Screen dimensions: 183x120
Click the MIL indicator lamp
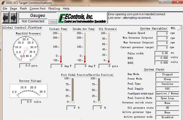click(179, 28)
